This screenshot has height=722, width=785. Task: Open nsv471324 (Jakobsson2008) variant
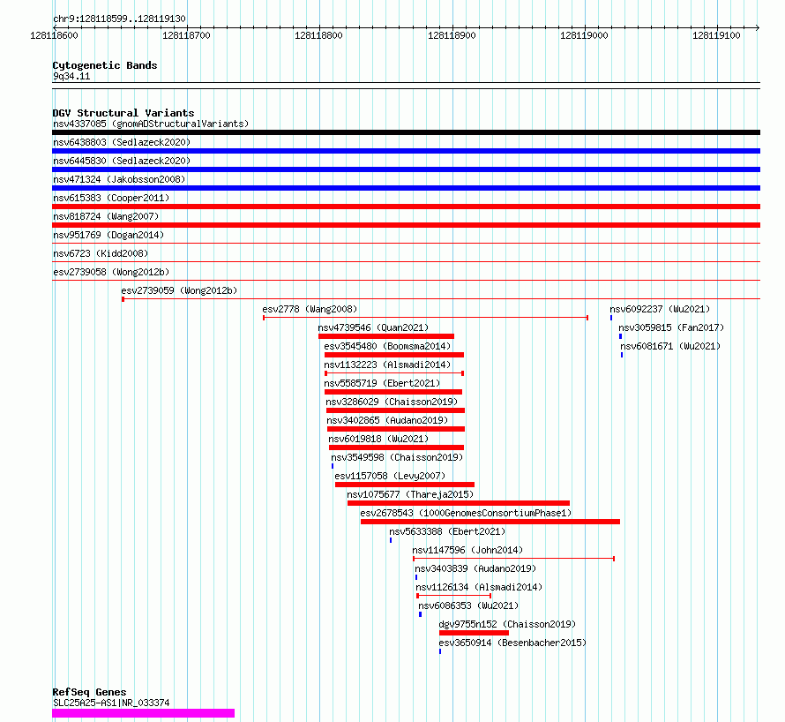(x=119, y=179)
